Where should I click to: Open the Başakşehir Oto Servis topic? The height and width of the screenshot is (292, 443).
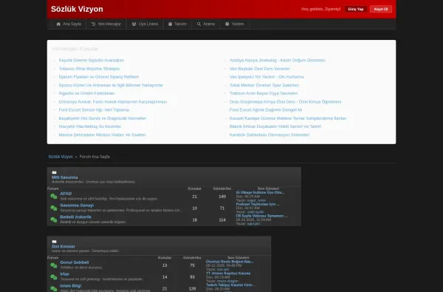(x=103, y=118)
